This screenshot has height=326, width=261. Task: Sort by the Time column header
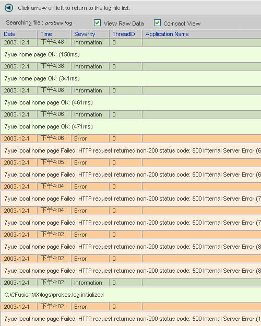coord(46,34)
